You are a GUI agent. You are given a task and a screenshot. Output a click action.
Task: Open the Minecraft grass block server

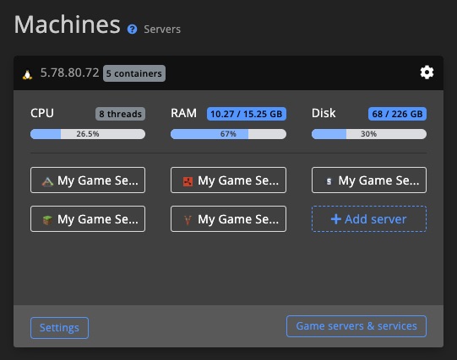click(x=47, y=220)
